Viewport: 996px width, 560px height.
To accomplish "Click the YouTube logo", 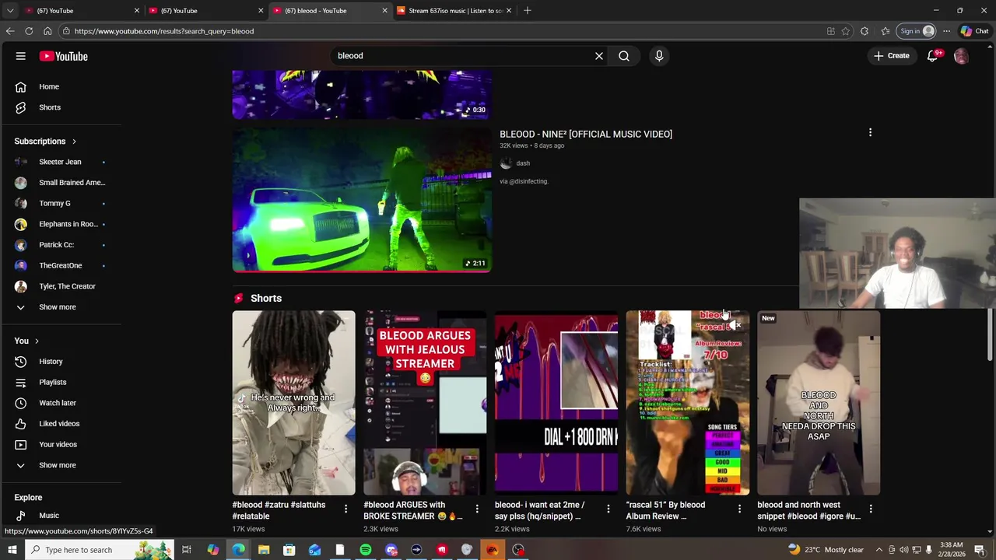I will 64,56.
